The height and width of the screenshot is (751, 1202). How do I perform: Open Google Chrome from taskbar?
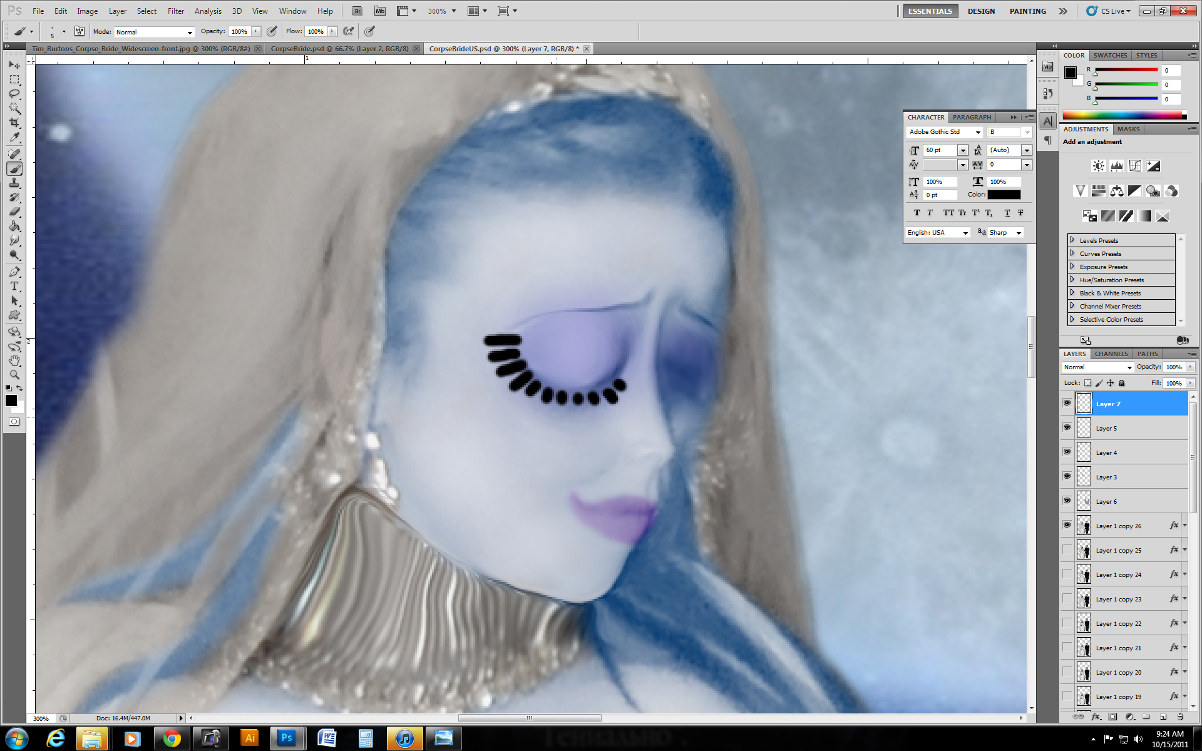tap(172, 738)
